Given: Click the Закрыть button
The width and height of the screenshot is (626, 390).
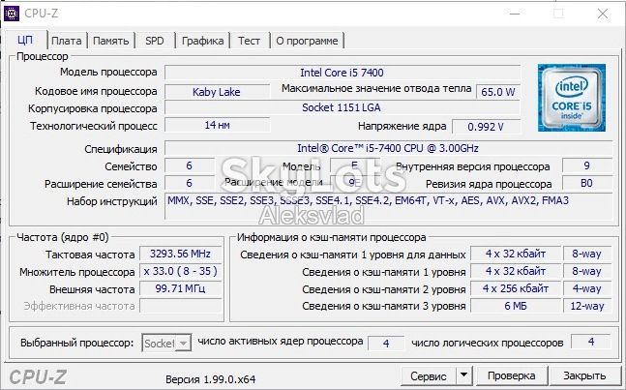Looking at the screenshot, I should [584, 375].
